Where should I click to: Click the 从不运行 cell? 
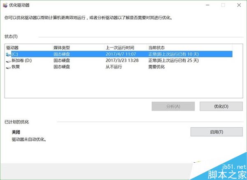(x=114, y=67)
